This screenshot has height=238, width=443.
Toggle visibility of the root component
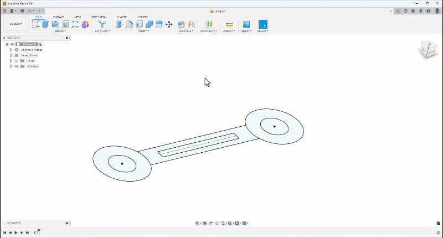coord(12,44)
